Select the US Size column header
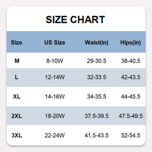Screen dimensions: 152x152 click(x=55, y=42)
